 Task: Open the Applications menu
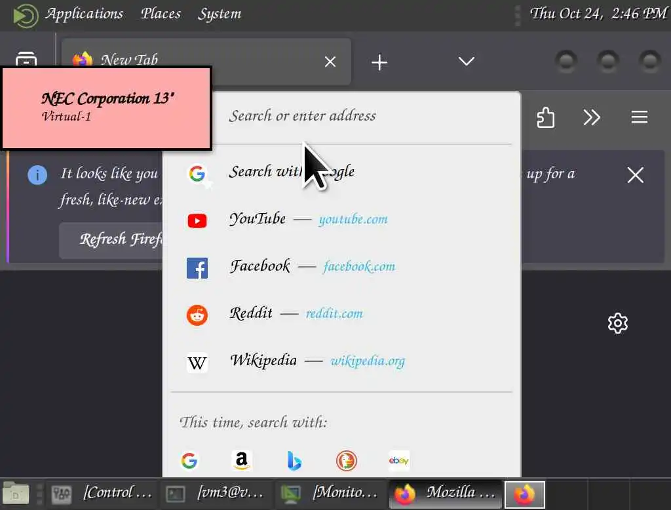click(85, 14)
